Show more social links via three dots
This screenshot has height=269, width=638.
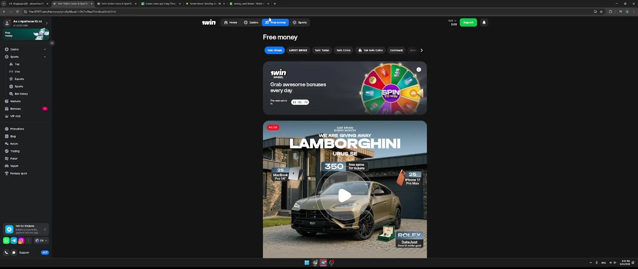click(x=28, y=241)
